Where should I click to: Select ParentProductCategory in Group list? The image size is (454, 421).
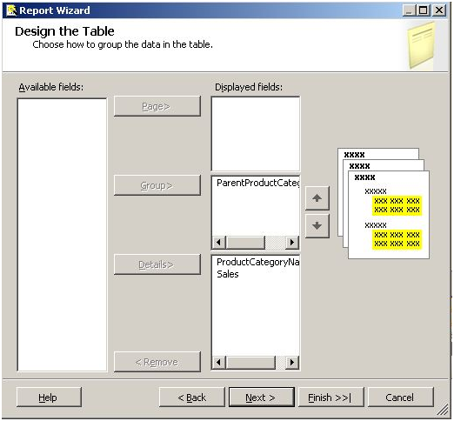click(x=258, y=183)
